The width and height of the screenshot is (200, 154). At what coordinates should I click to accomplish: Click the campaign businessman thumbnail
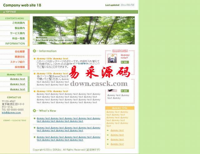pos(112,58)
